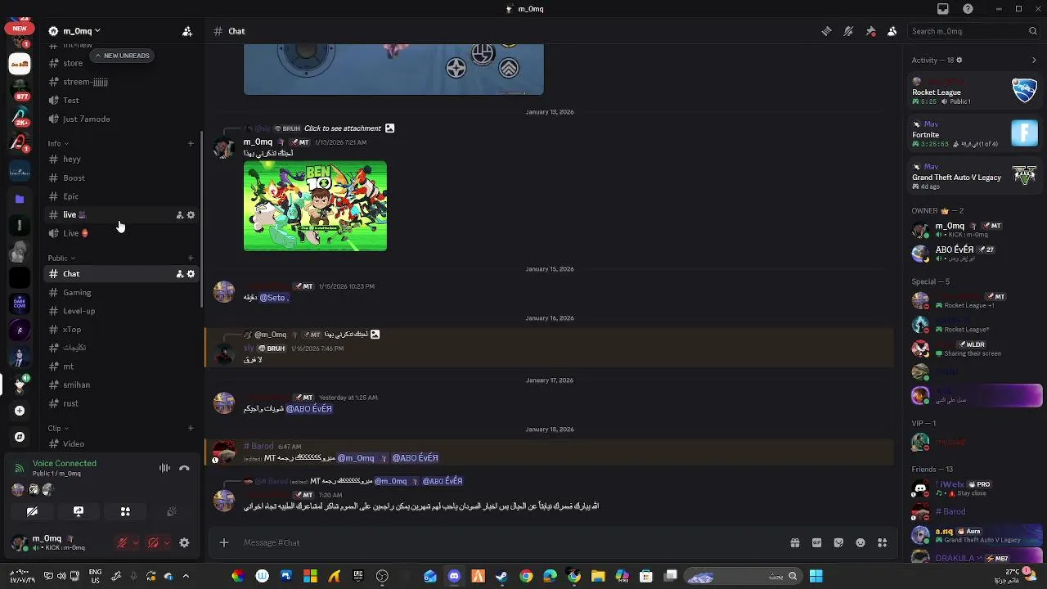Collapse the Info category

[57, 143]
